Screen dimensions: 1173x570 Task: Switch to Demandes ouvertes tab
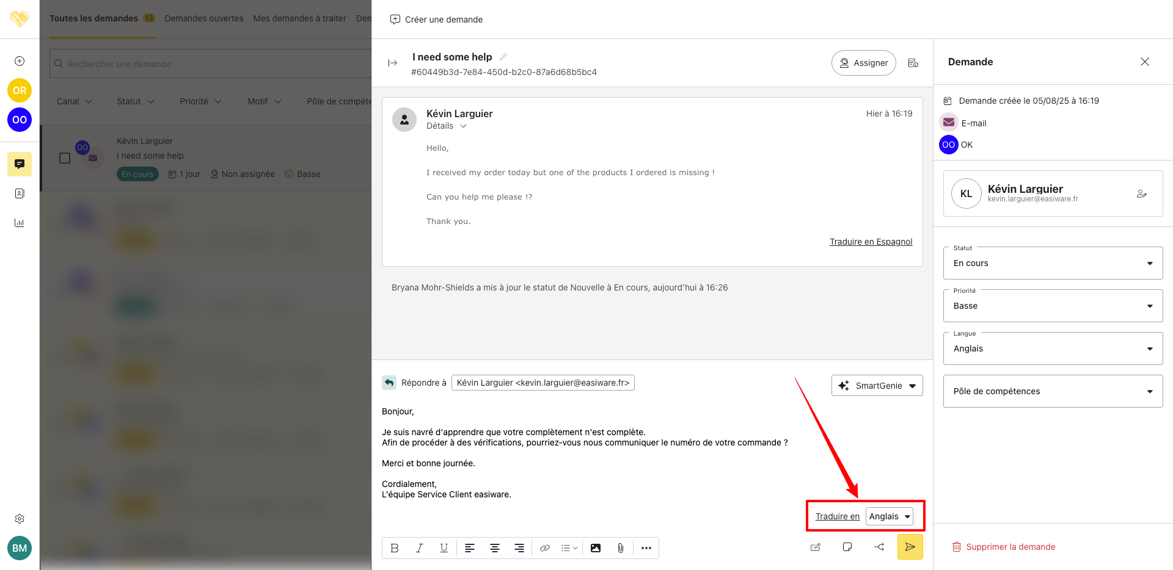pos(204,18)
